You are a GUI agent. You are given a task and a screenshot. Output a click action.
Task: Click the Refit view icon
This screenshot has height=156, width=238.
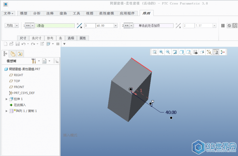pyautogui.click(x=154, y=52)
